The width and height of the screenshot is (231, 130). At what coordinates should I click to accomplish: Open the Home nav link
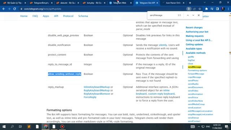point(24,16)
